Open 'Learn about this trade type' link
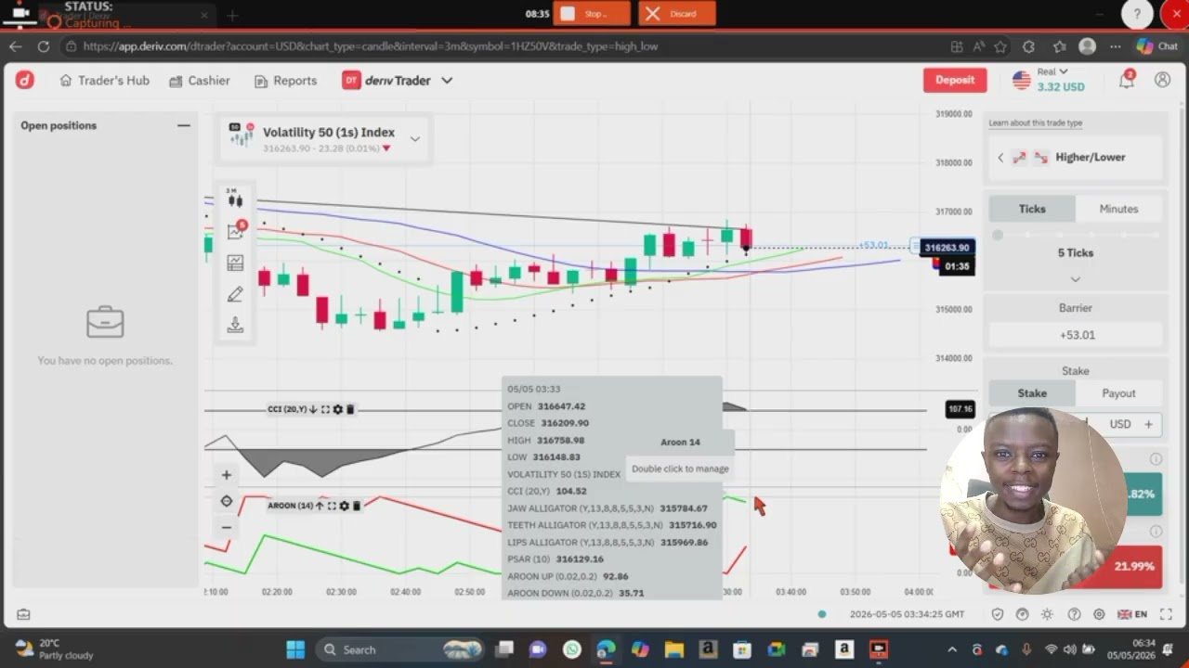Screen dimensions: 1189x668 pos(1036,122)
